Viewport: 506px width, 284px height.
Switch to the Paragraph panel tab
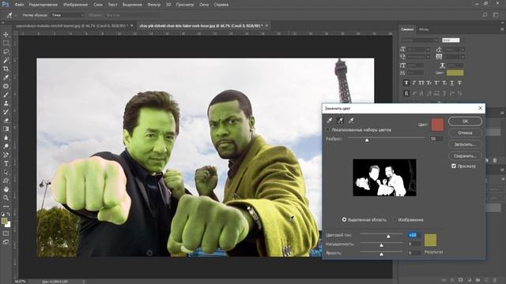[x=424, y=29]
